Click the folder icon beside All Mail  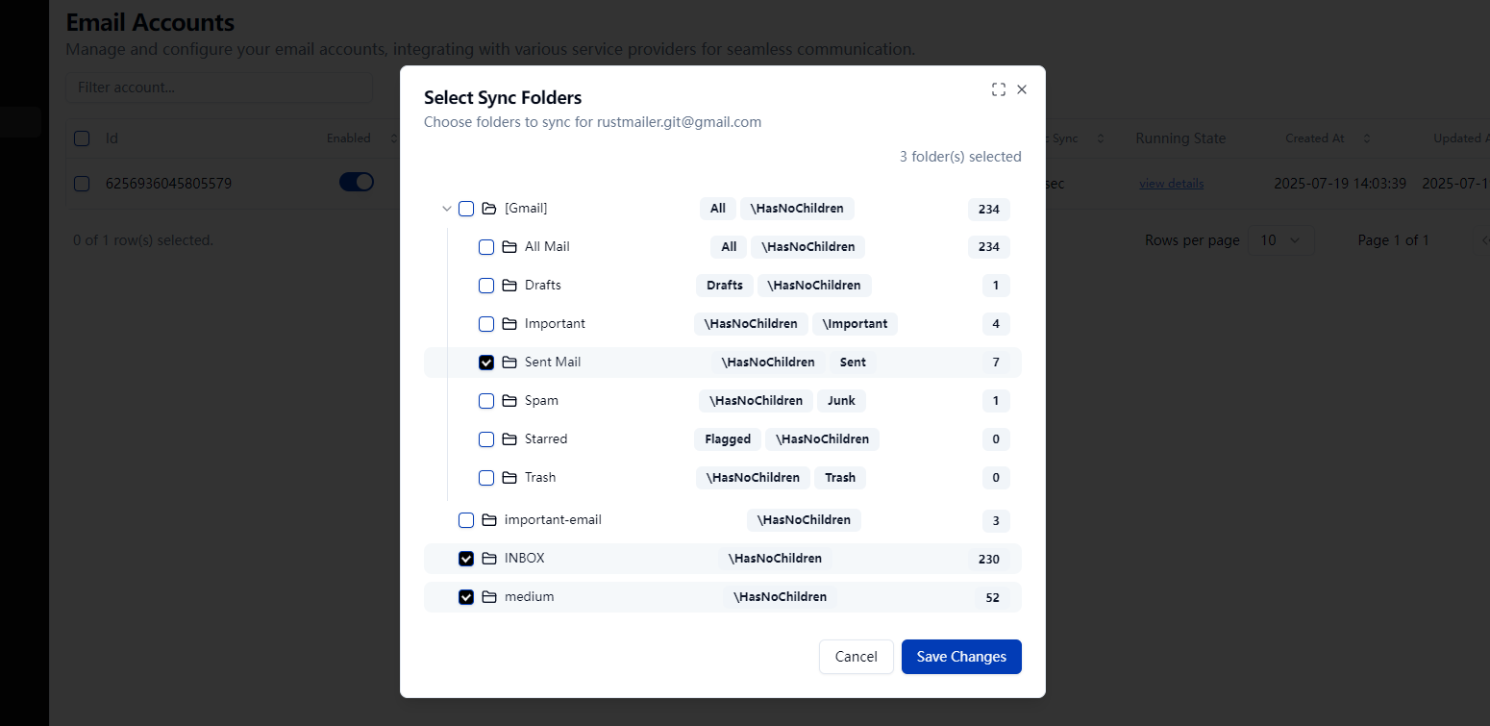point(509,247)
